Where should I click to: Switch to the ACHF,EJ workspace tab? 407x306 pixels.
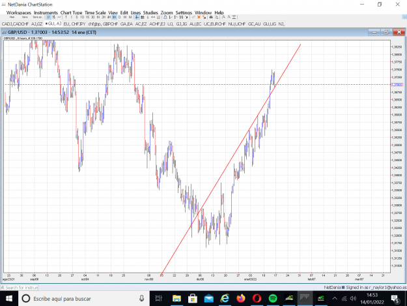157,24
